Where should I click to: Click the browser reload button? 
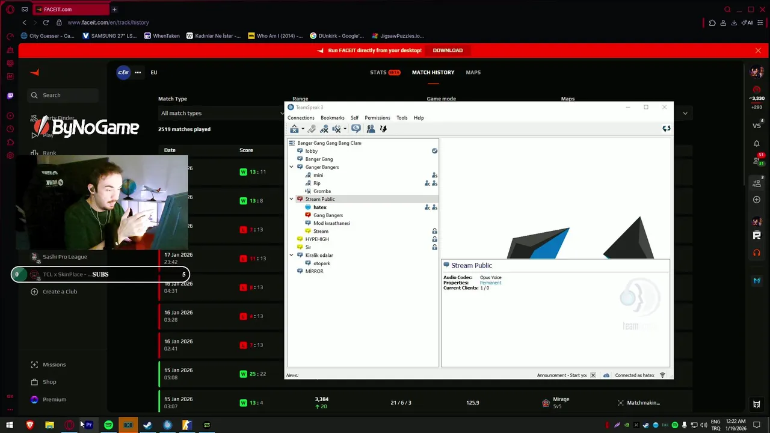[x=46, y=22]
